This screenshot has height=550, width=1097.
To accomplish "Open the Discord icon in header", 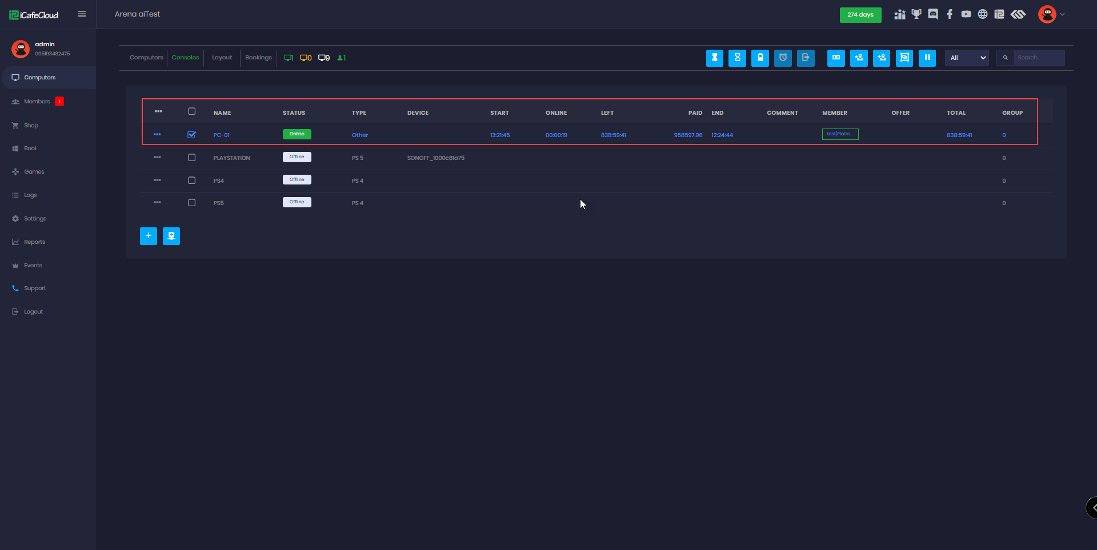I will (933, 14).
